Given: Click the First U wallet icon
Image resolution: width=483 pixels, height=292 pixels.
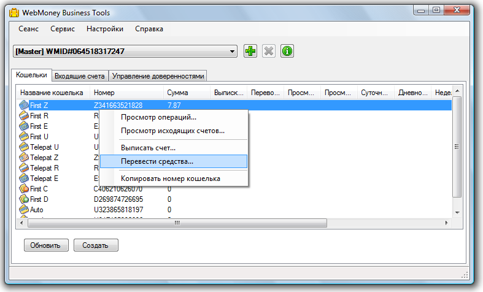Looking at the screenshot, I should tap(24, 136).
